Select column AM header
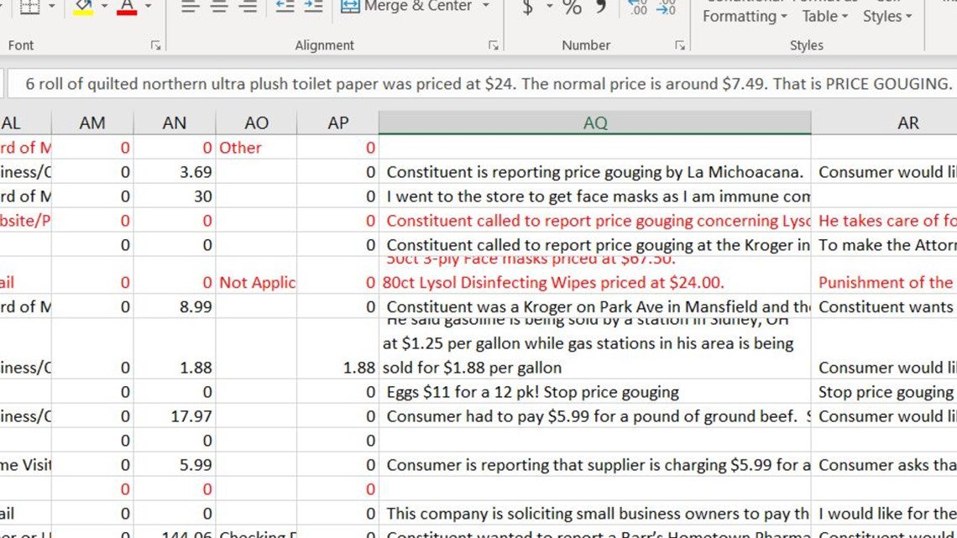 [x=93, y=123]
